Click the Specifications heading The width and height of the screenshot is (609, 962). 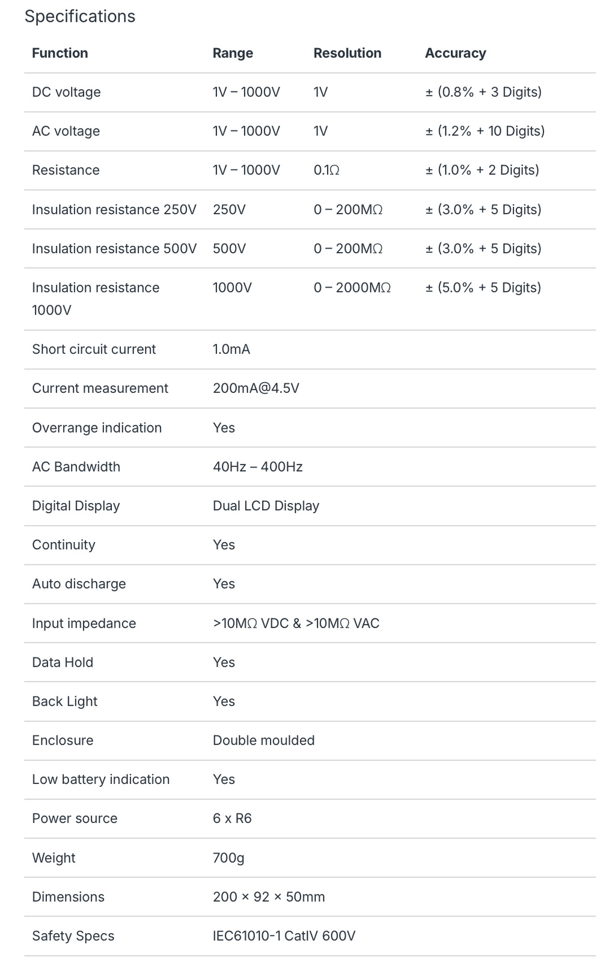pyautogui.click(x=80, y=16)
